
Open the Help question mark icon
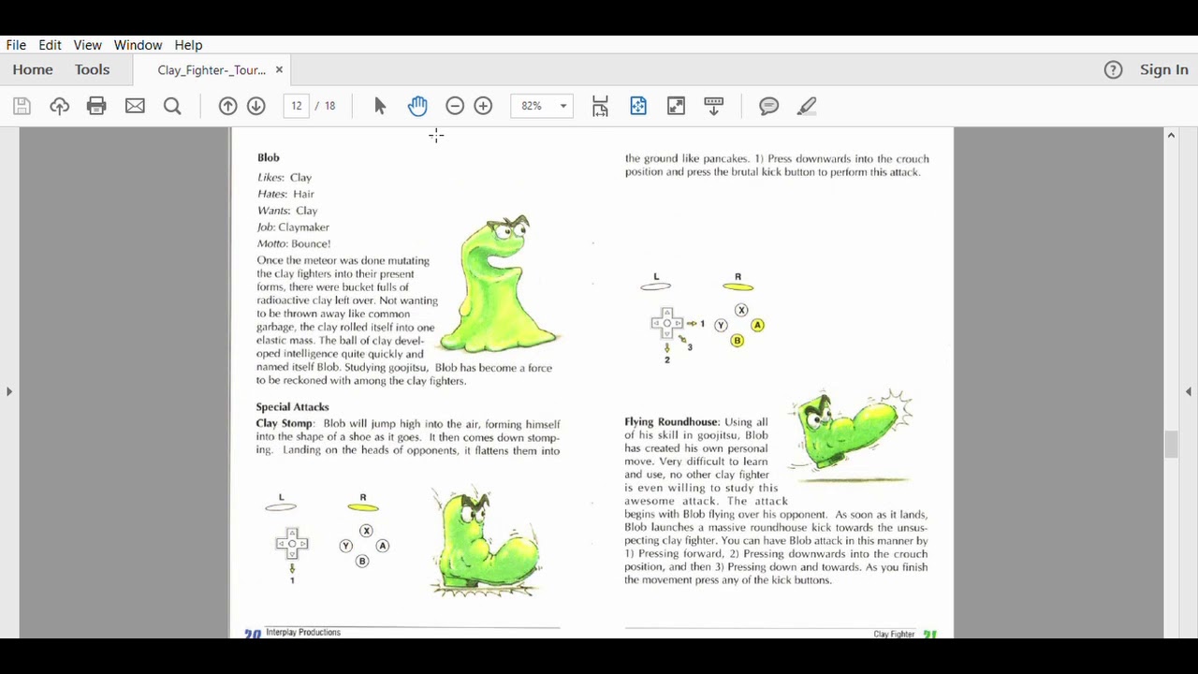(x=1113, y=69)
